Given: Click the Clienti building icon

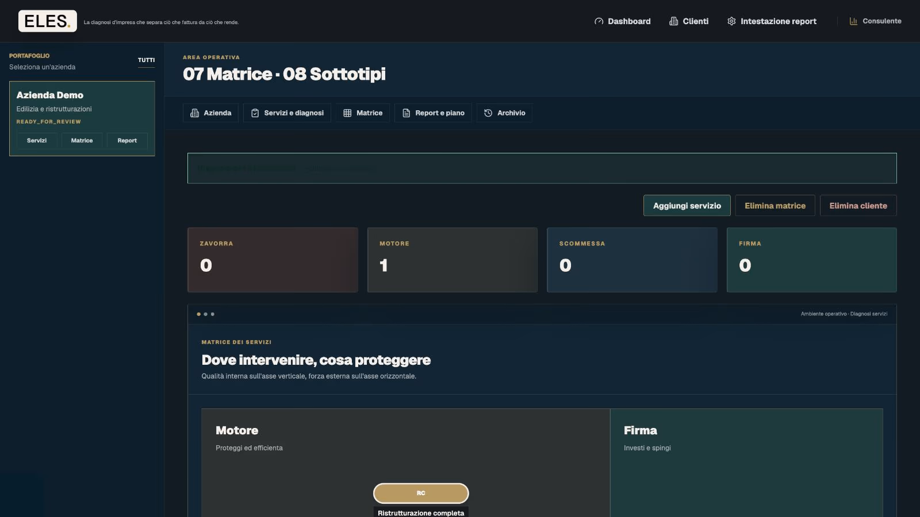Looking at the screenshot, I should click(x=674, y=21).
